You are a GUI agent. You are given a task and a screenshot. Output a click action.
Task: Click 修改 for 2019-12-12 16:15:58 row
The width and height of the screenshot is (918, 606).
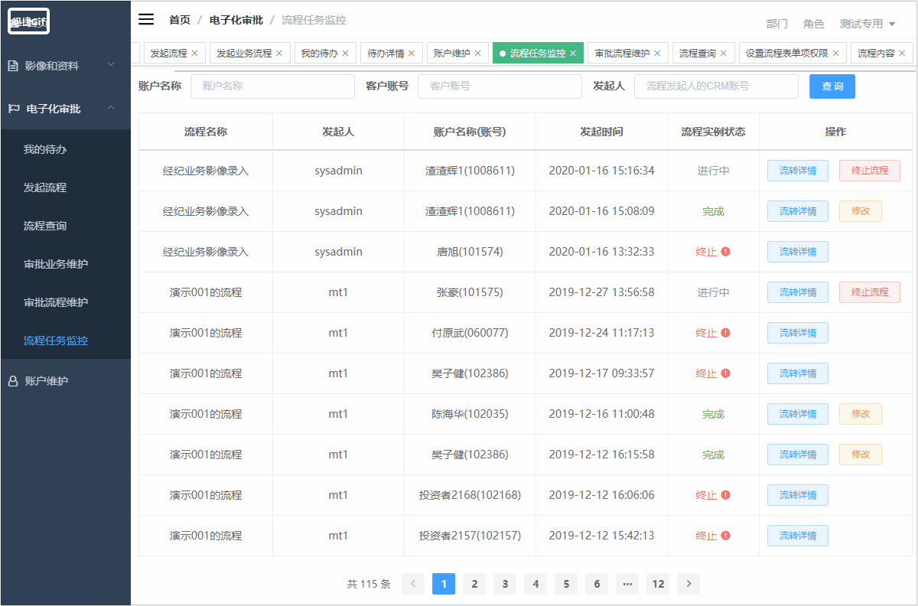[x=861, y=454]
